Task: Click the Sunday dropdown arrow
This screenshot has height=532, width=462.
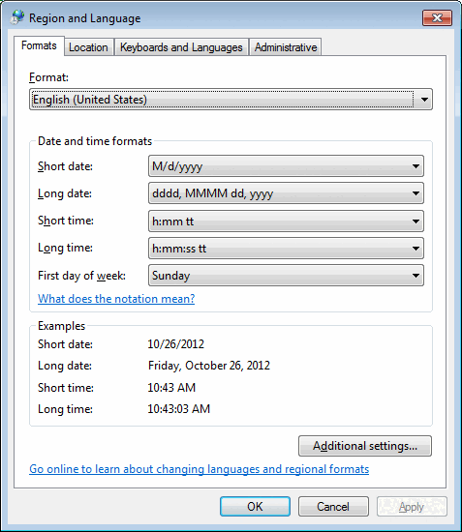Action: point(416,276)
